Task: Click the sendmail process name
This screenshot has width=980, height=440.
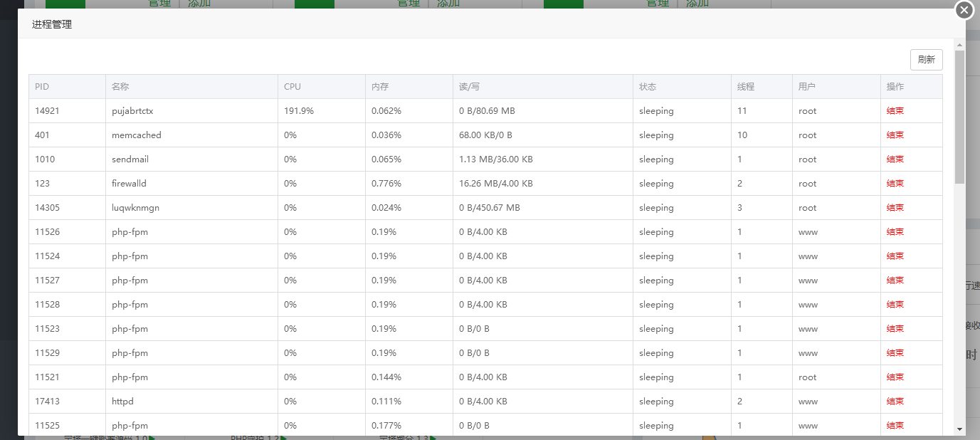Action: click(130, 159)
